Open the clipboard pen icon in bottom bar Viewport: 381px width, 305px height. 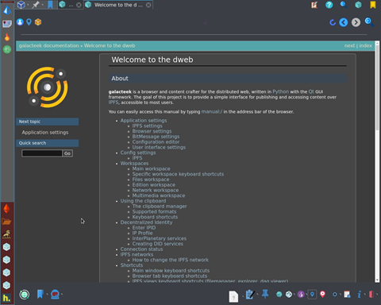click(250, 294)
